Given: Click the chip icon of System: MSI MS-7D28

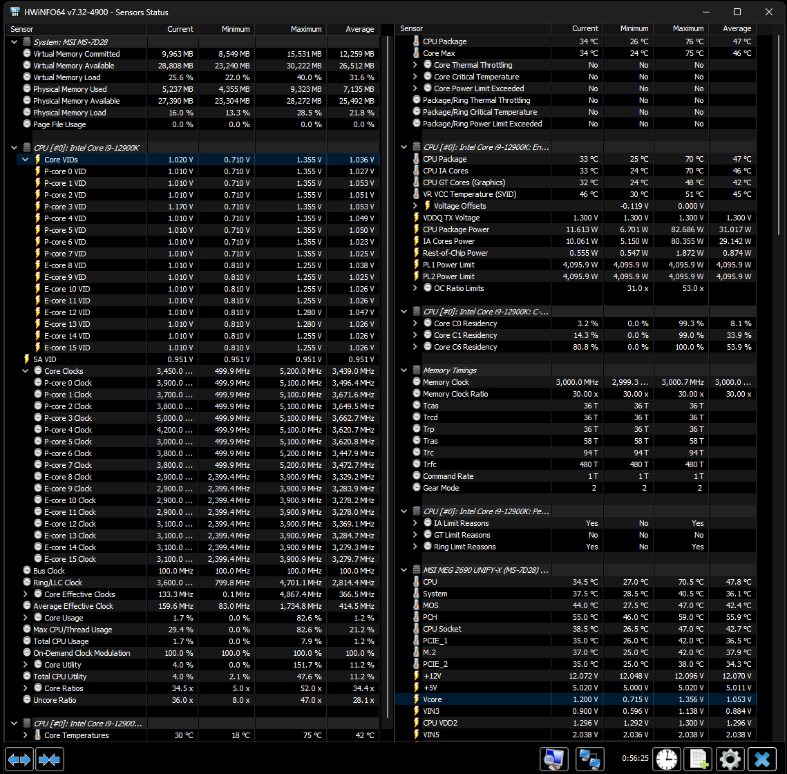Looking at the screenshot, I should pos(27,42).
